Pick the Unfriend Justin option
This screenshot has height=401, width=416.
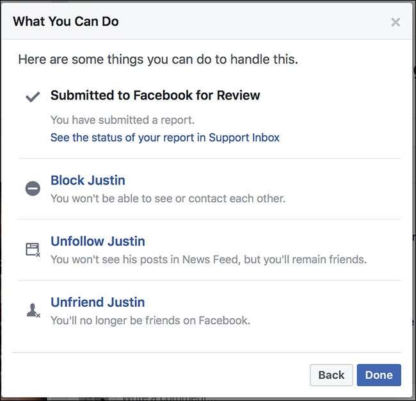coord(97,302)
